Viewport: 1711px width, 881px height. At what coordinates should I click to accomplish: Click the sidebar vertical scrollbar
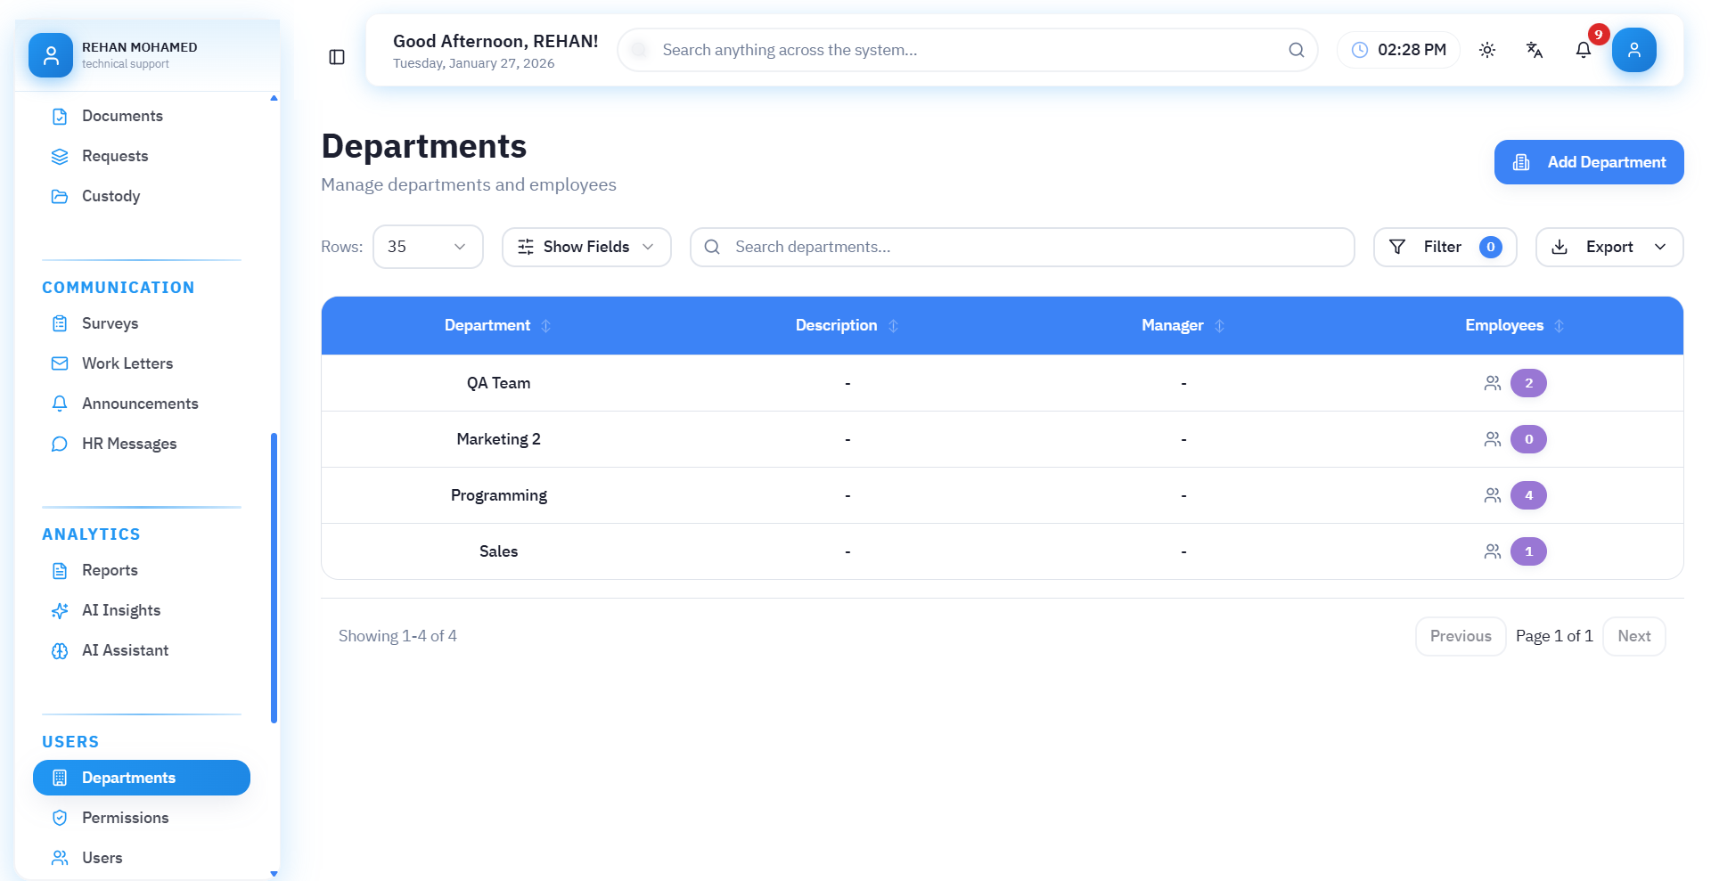click(x=274, y=577)
